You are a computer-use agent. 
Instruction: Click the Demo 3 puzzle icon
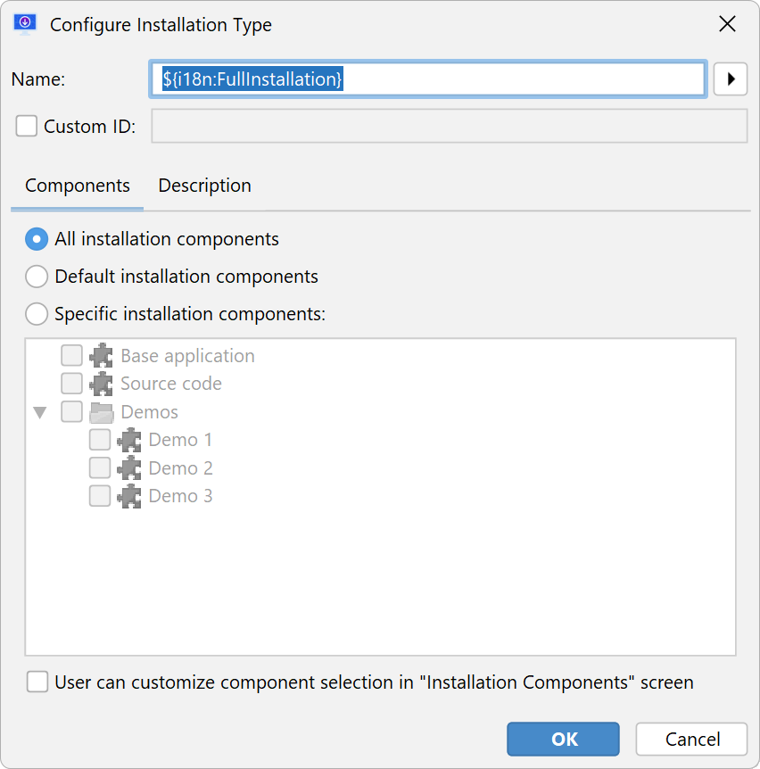click(x=129, y=496)
